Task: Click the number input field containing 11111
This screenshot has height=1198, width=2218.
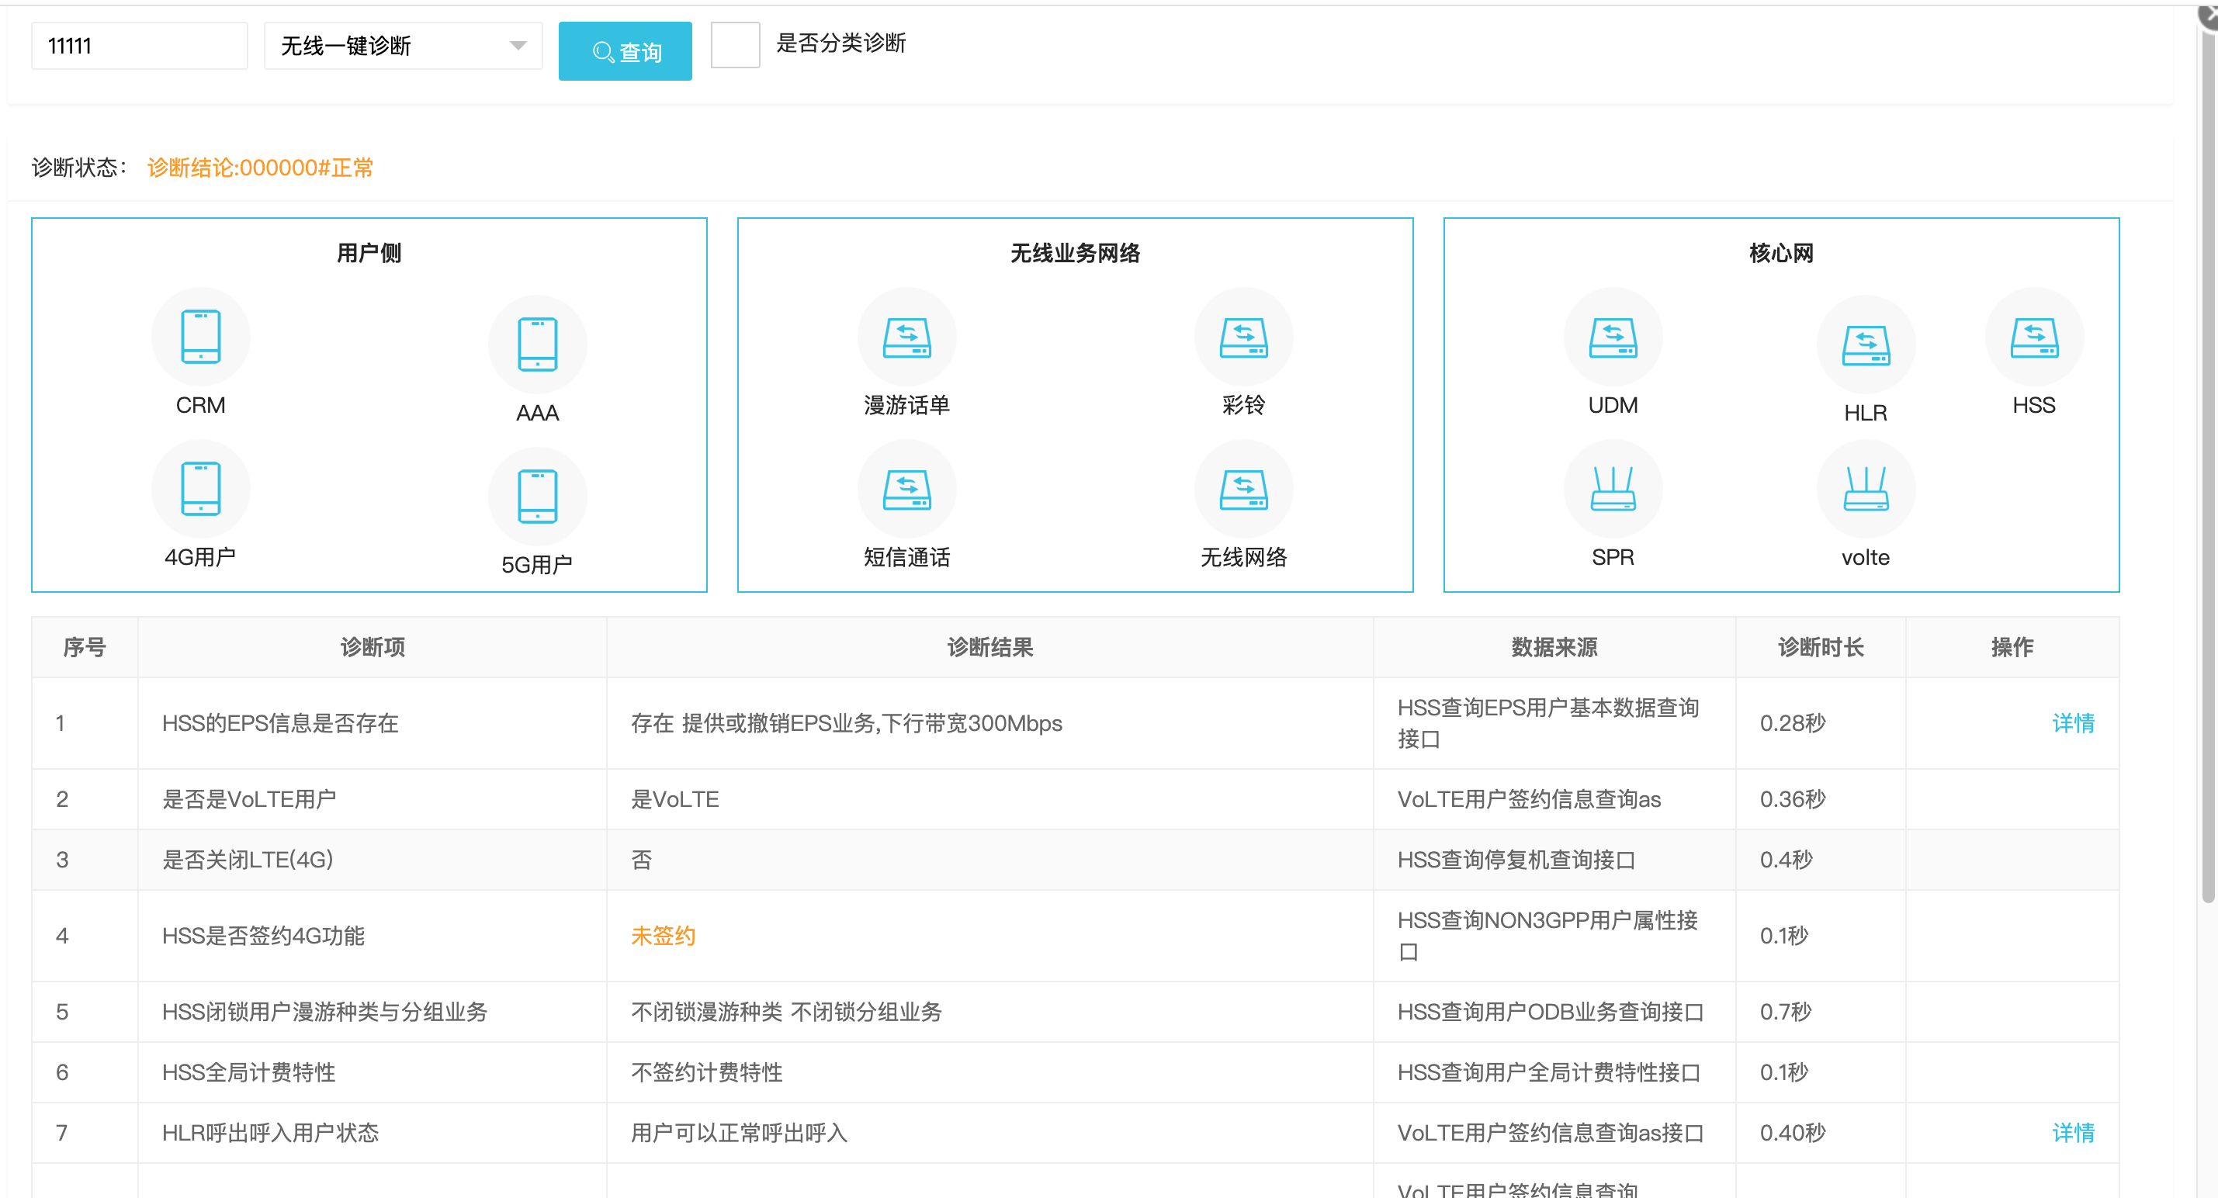Action: click(x=140, y=46)
